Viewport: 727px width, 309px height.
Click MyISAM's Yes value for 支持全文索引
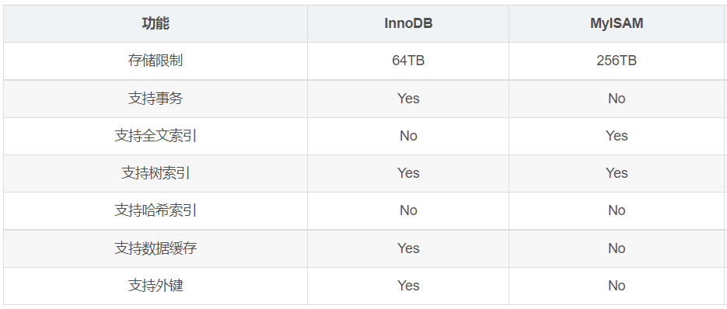point(616,136)
